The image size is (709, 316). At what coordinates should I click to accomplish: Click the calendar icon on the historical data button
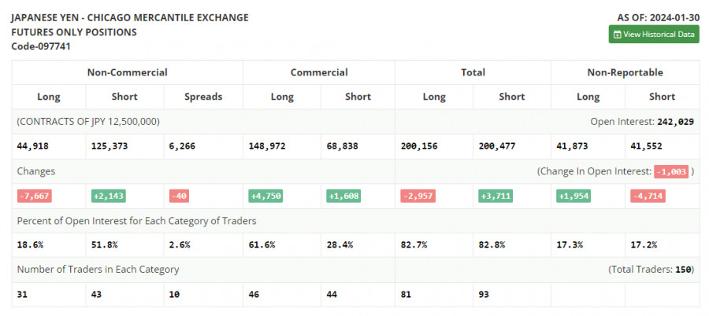coord(618,35)
